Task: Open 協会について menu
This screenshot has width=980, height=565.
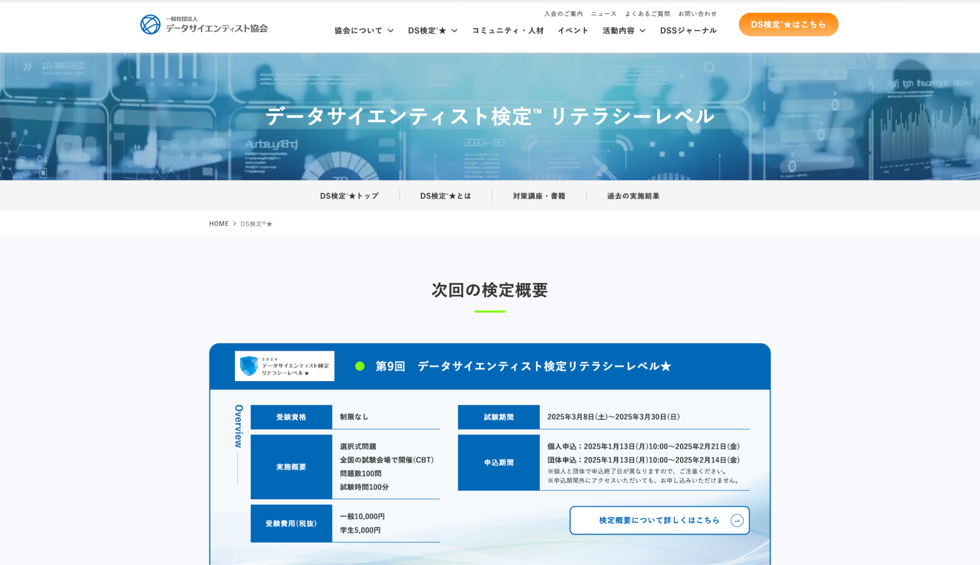Action: (358, 30)
